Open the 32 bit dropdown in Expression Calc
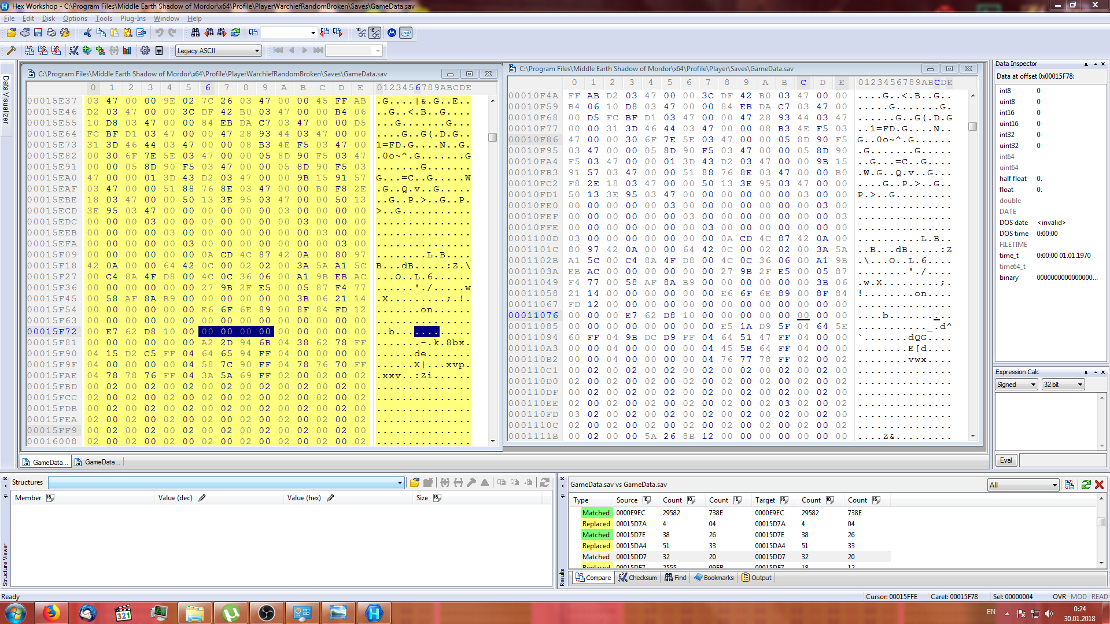 [1063, 385]
